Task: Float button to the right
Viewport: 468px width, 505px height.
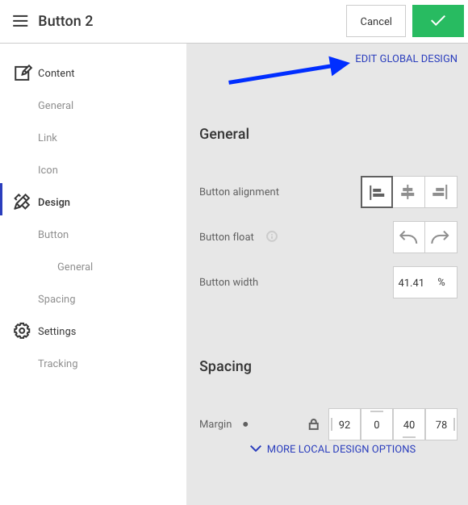Action: coord(441,237)
